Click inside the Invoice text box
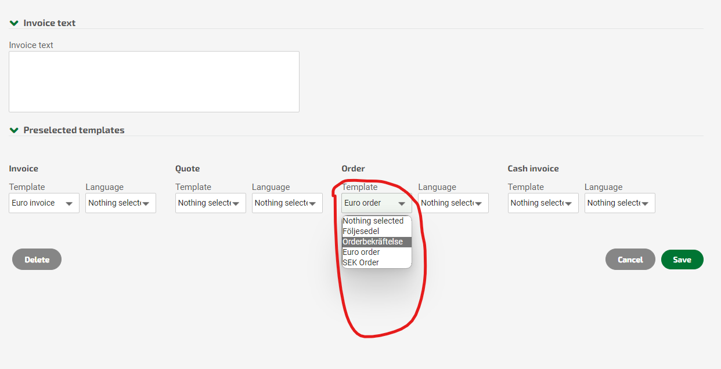This screenshot has width=721, height=369. [154, 82]
